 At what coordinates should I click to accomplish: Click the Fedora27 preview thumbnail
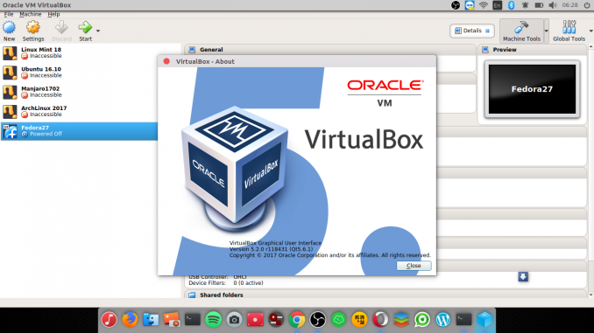coord(532,89)
